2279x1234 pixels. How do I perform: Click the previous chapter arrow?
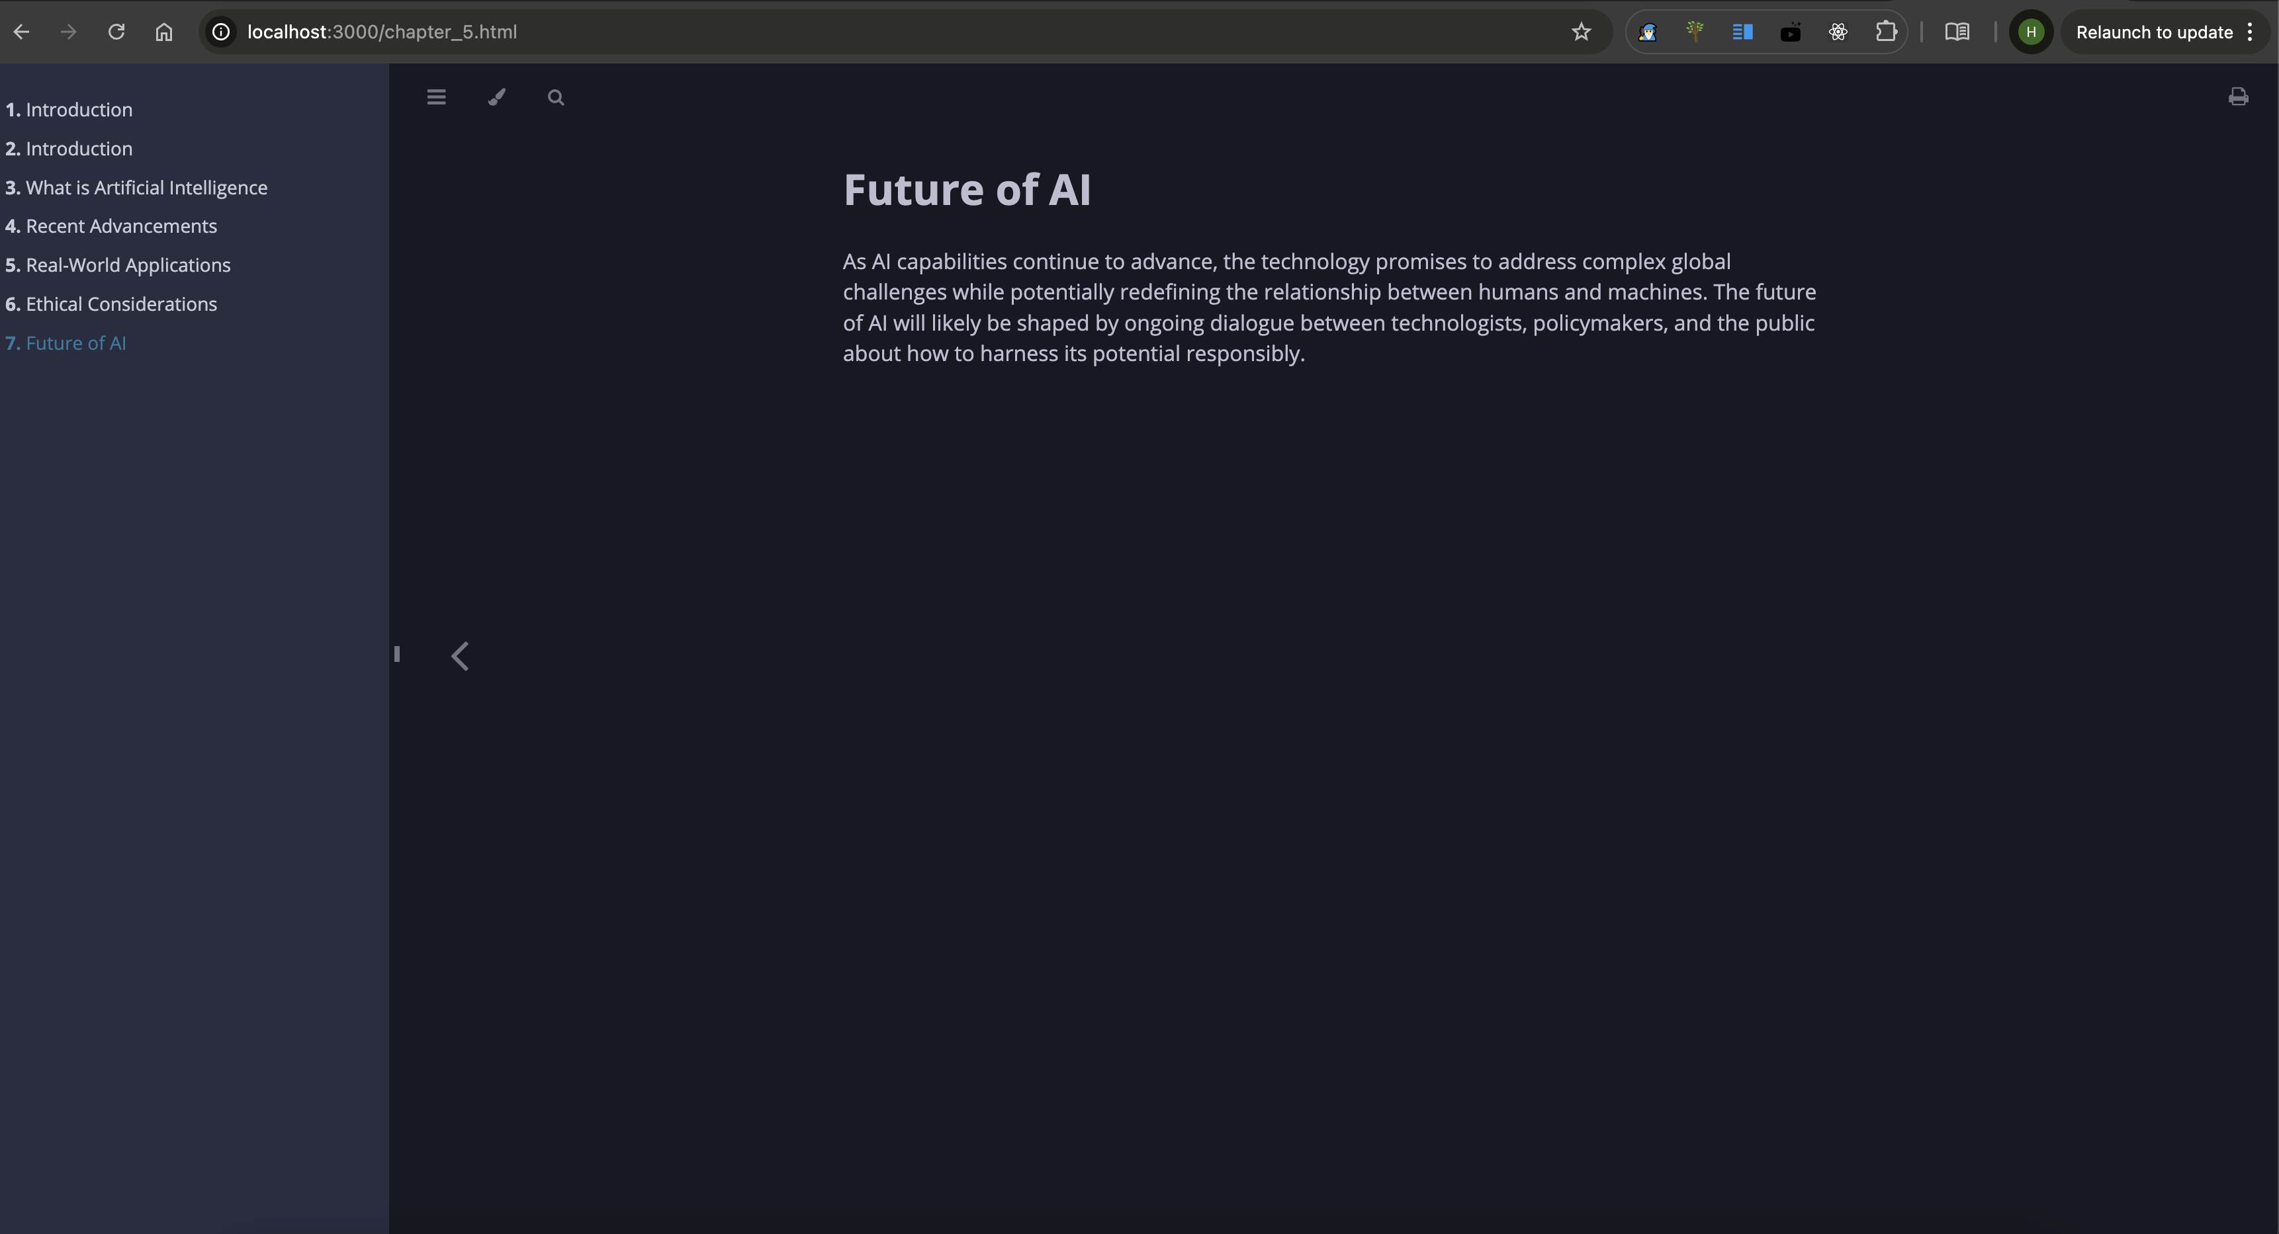tap(460, 655)
